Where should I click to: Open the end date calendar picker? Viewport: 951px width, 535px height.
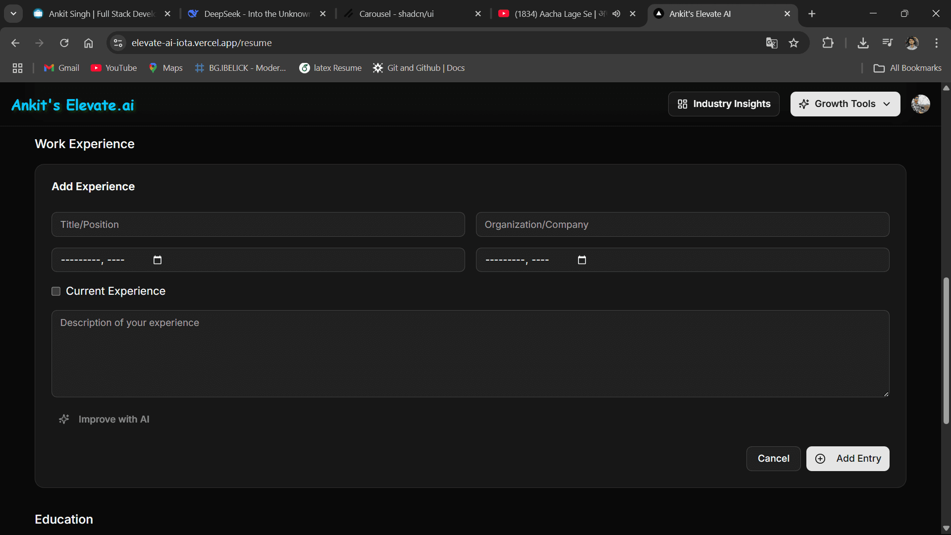point(582,260)
